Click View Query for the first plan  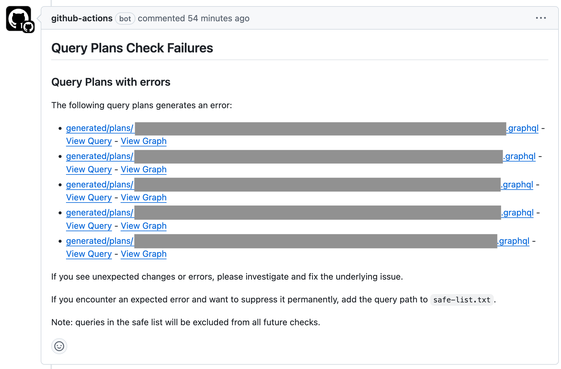[89, 141]
